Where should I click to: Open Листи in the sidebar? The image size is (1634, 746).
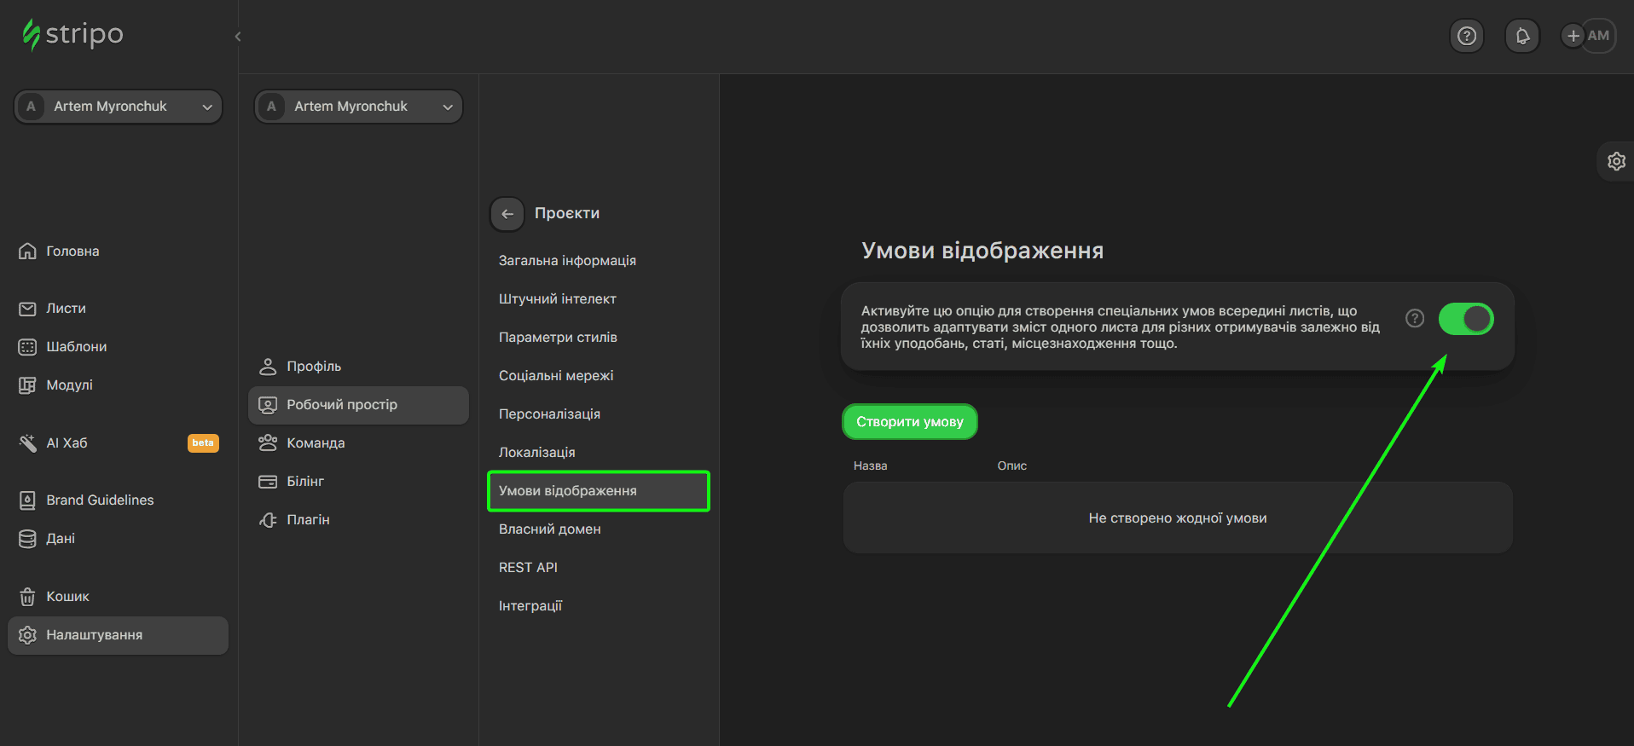coord(66,309)
